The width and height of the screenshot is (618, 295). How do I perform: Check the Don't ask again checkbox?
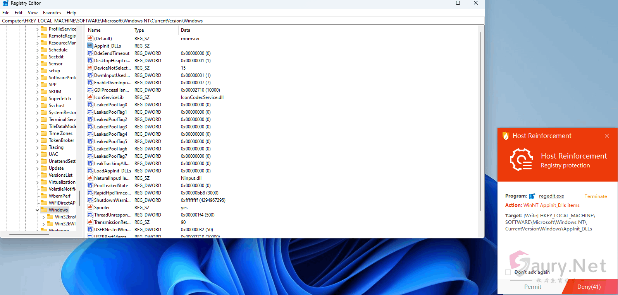508,272
